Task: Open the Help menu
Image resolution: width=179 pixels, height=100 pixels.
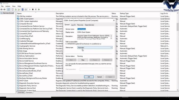Action: [x=19, y=6]
